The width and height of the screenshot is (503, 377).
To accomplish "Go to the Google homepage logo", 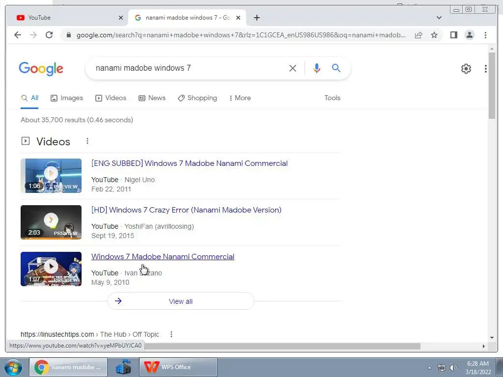I will tap(41, 69).
